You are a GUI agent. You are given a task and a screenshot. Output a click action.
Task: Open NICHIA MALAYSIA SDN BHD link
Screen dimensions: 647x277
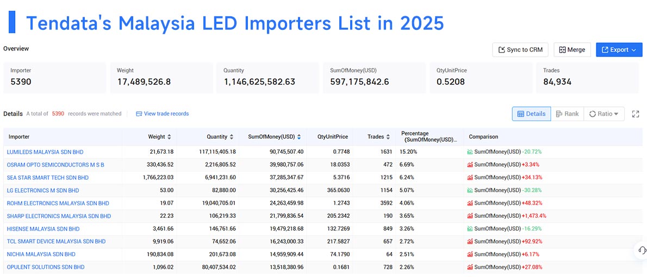point(41,254)
